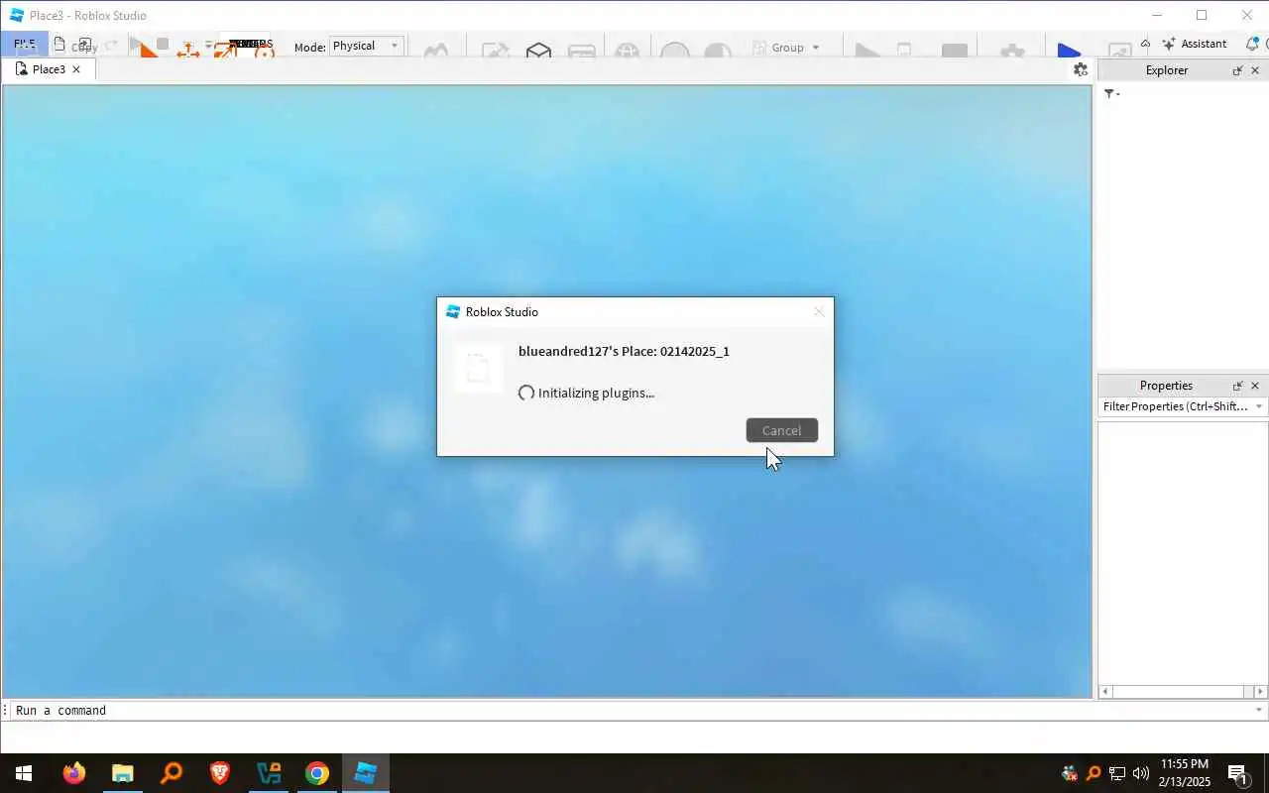Undock the Explorer panel
Screen dimensions: 1269x793
pyautogui.click(x=1237, y=70)
